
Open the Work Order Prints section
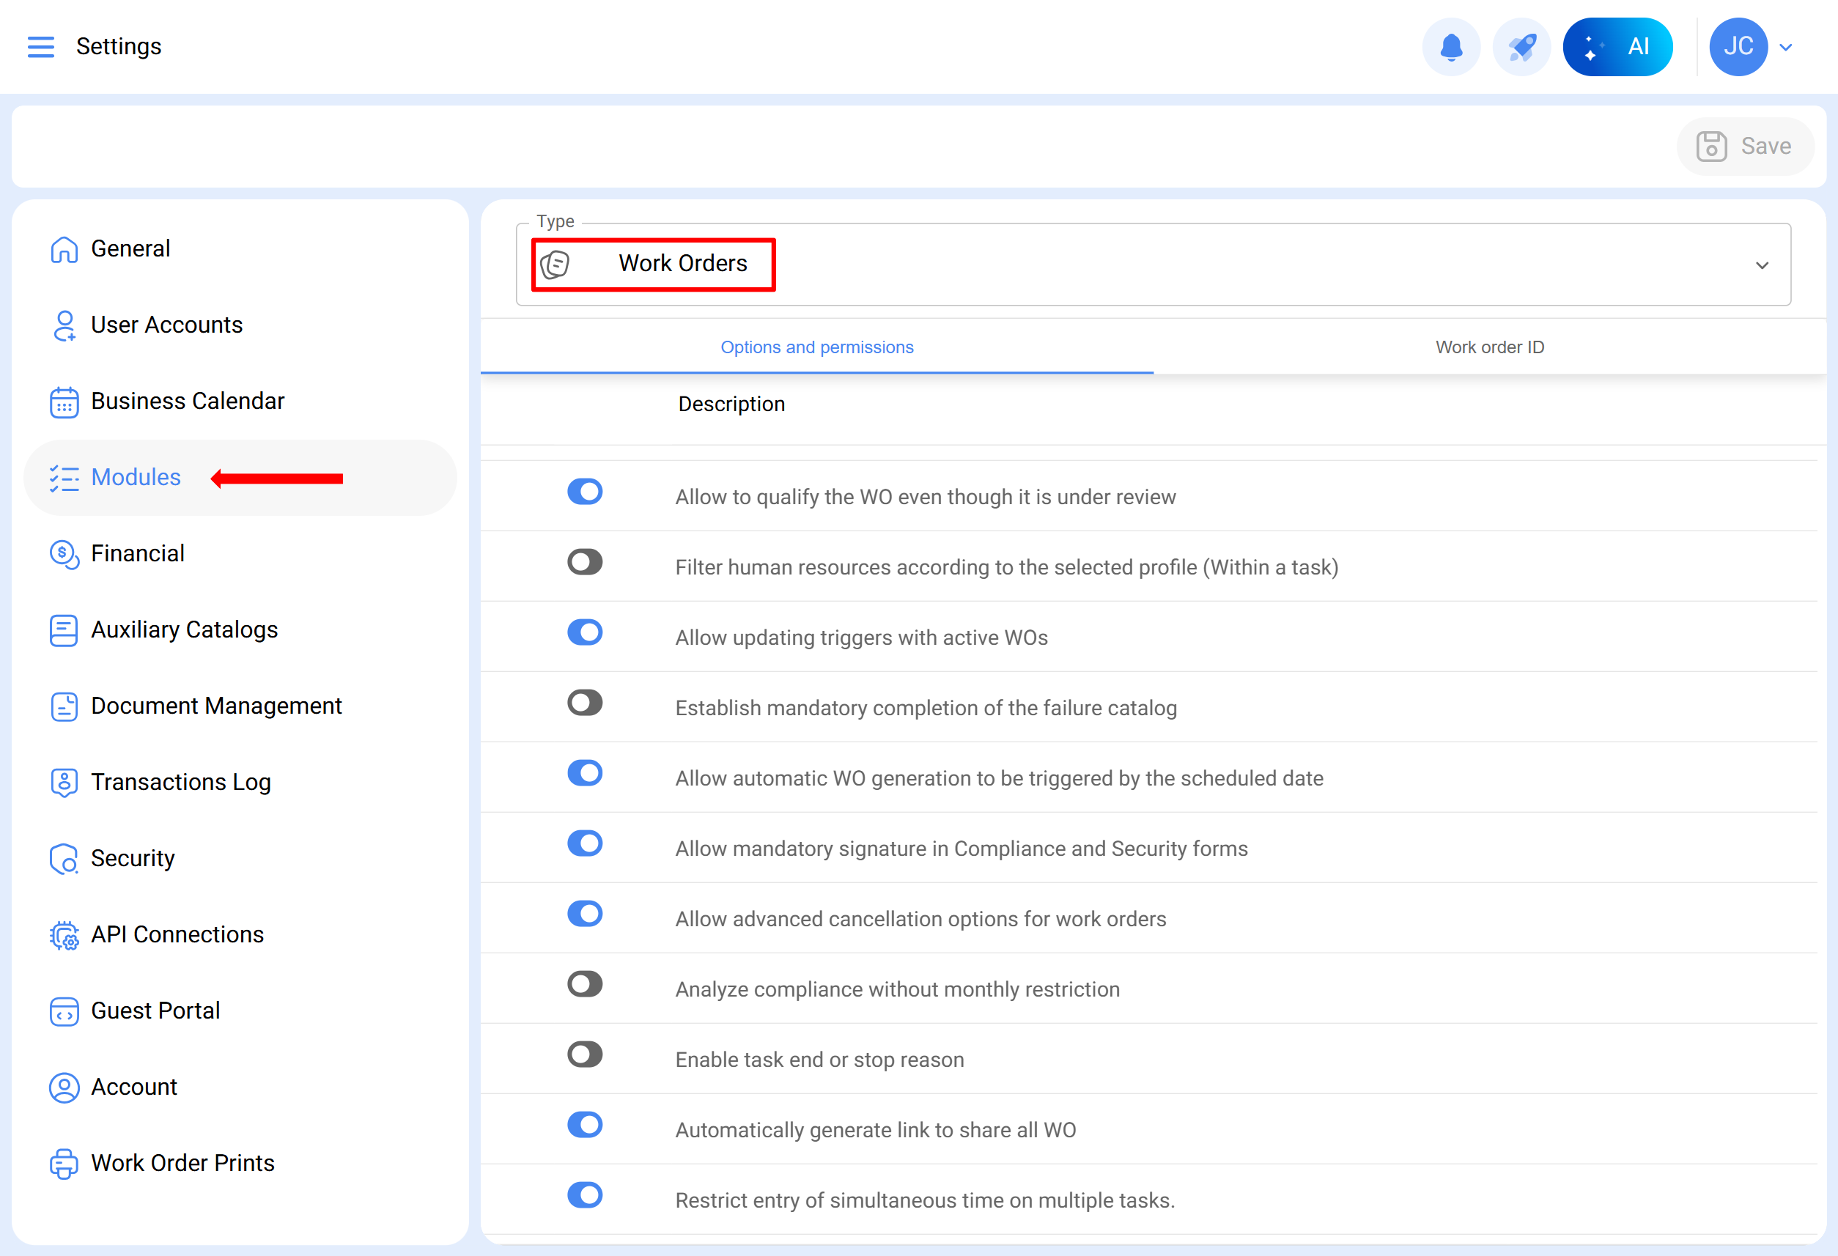coord(182,1163)
